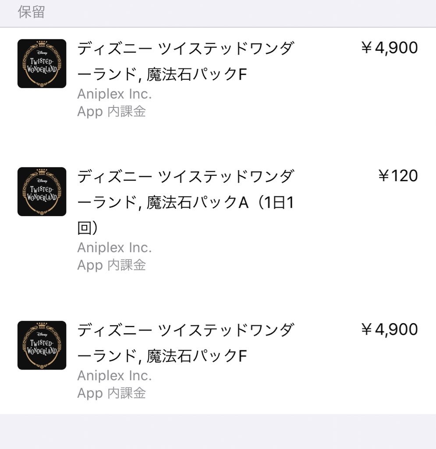Click Aniplex Inc. under the 魔法石パックA item

pos(114,247)
